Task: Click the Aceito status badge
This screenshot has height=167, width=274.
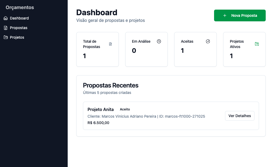Action: coord(125,109)
